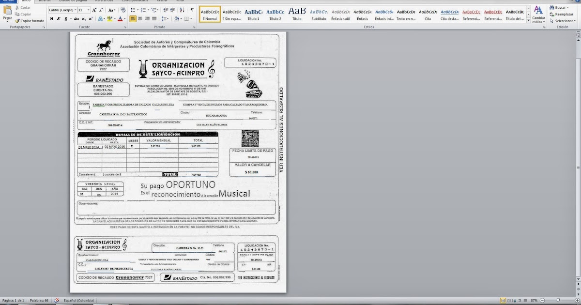Open the Fuente dialog launcher
Viewport: 581px width, 305px height.
click(x=125, y=27)
